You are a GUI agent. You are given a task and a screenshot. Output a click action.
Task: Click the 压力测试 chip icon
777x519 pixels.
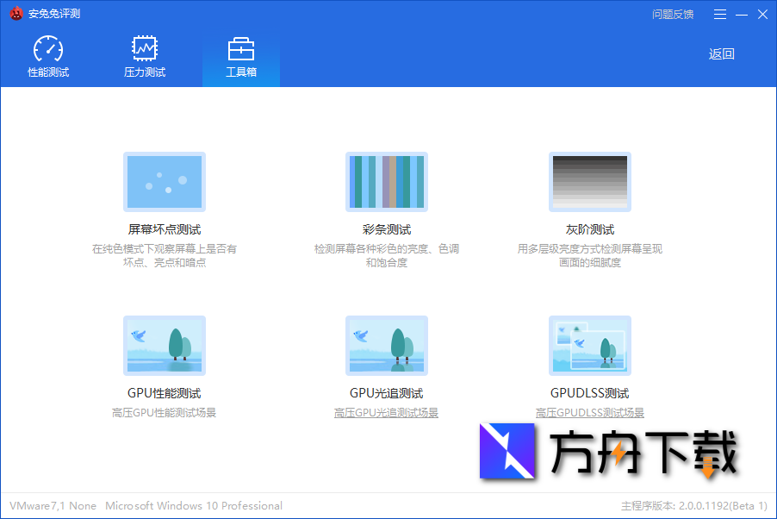click(x=144, y=47)
